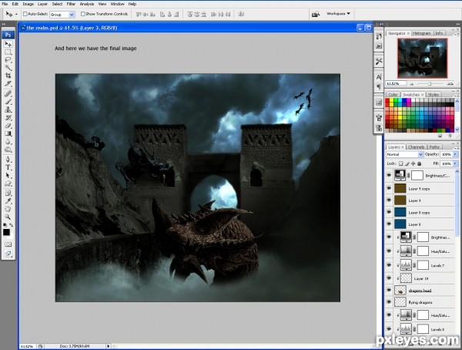Swap foreground and background colors
This screenshot has height=350, width=462.
coord(12,225)
